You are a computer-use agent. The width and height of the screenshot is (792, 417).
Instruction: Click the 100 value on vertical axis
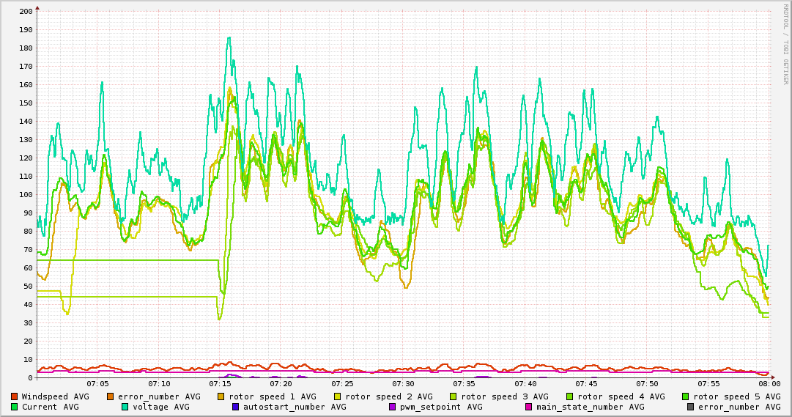click(25, 195)
